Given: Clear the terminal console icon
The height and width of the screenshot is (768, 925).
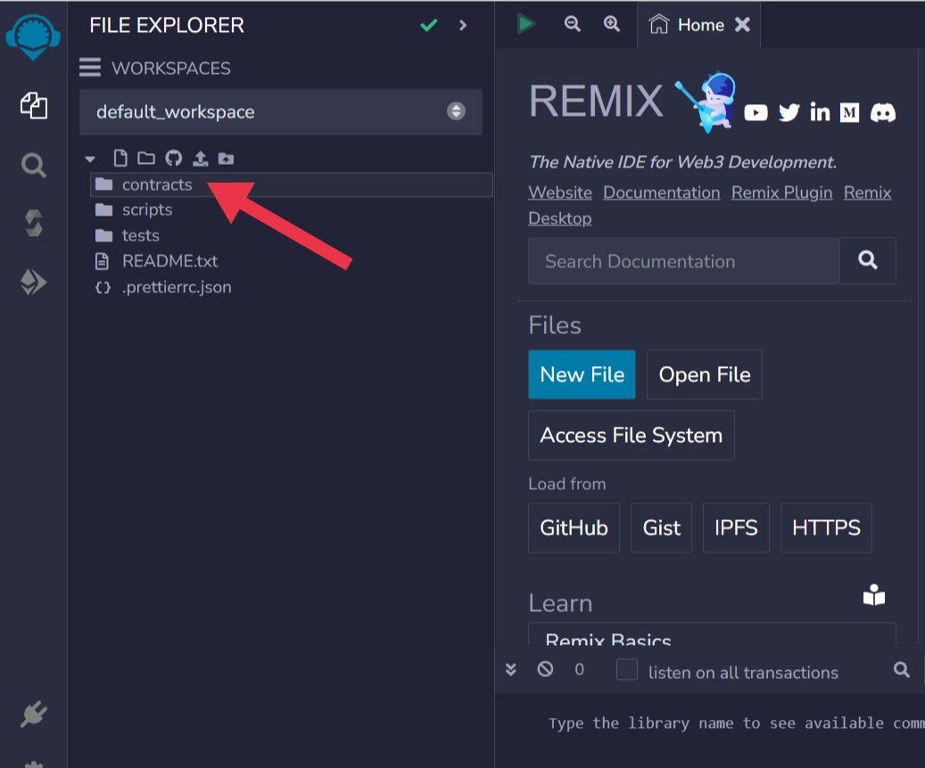Looking at the screenshot, I should [x=545, y=669].
